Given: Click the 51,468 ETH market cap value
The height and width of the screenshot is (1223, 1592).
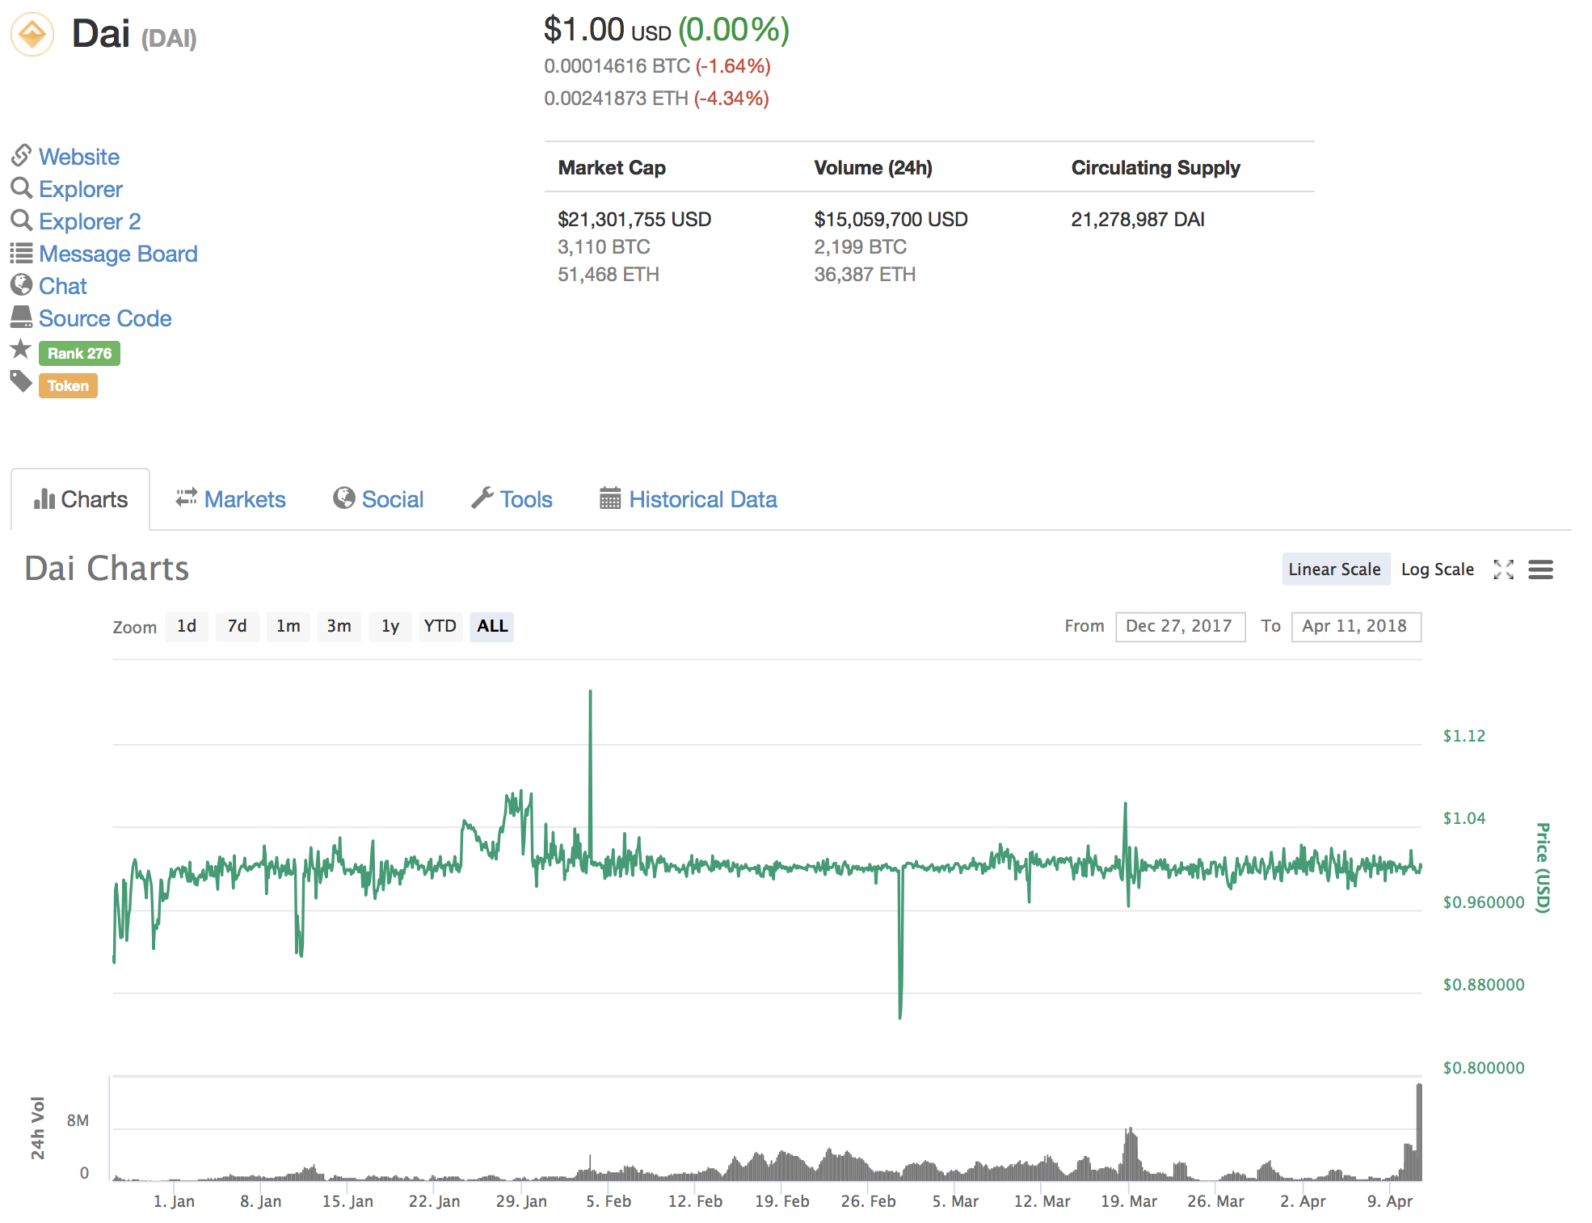Looking at the screenshot, I should pyautogui.click(x=608, y=274).
